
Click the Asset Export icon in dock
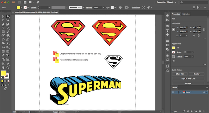(168, 66)
